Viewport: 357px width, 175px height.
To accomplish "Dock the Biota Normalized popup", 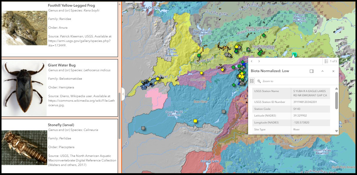I will 311,71.
